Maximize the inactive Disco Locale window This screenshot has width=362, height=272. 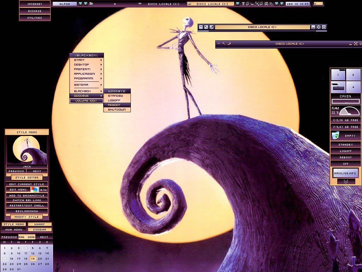point(356,44)
